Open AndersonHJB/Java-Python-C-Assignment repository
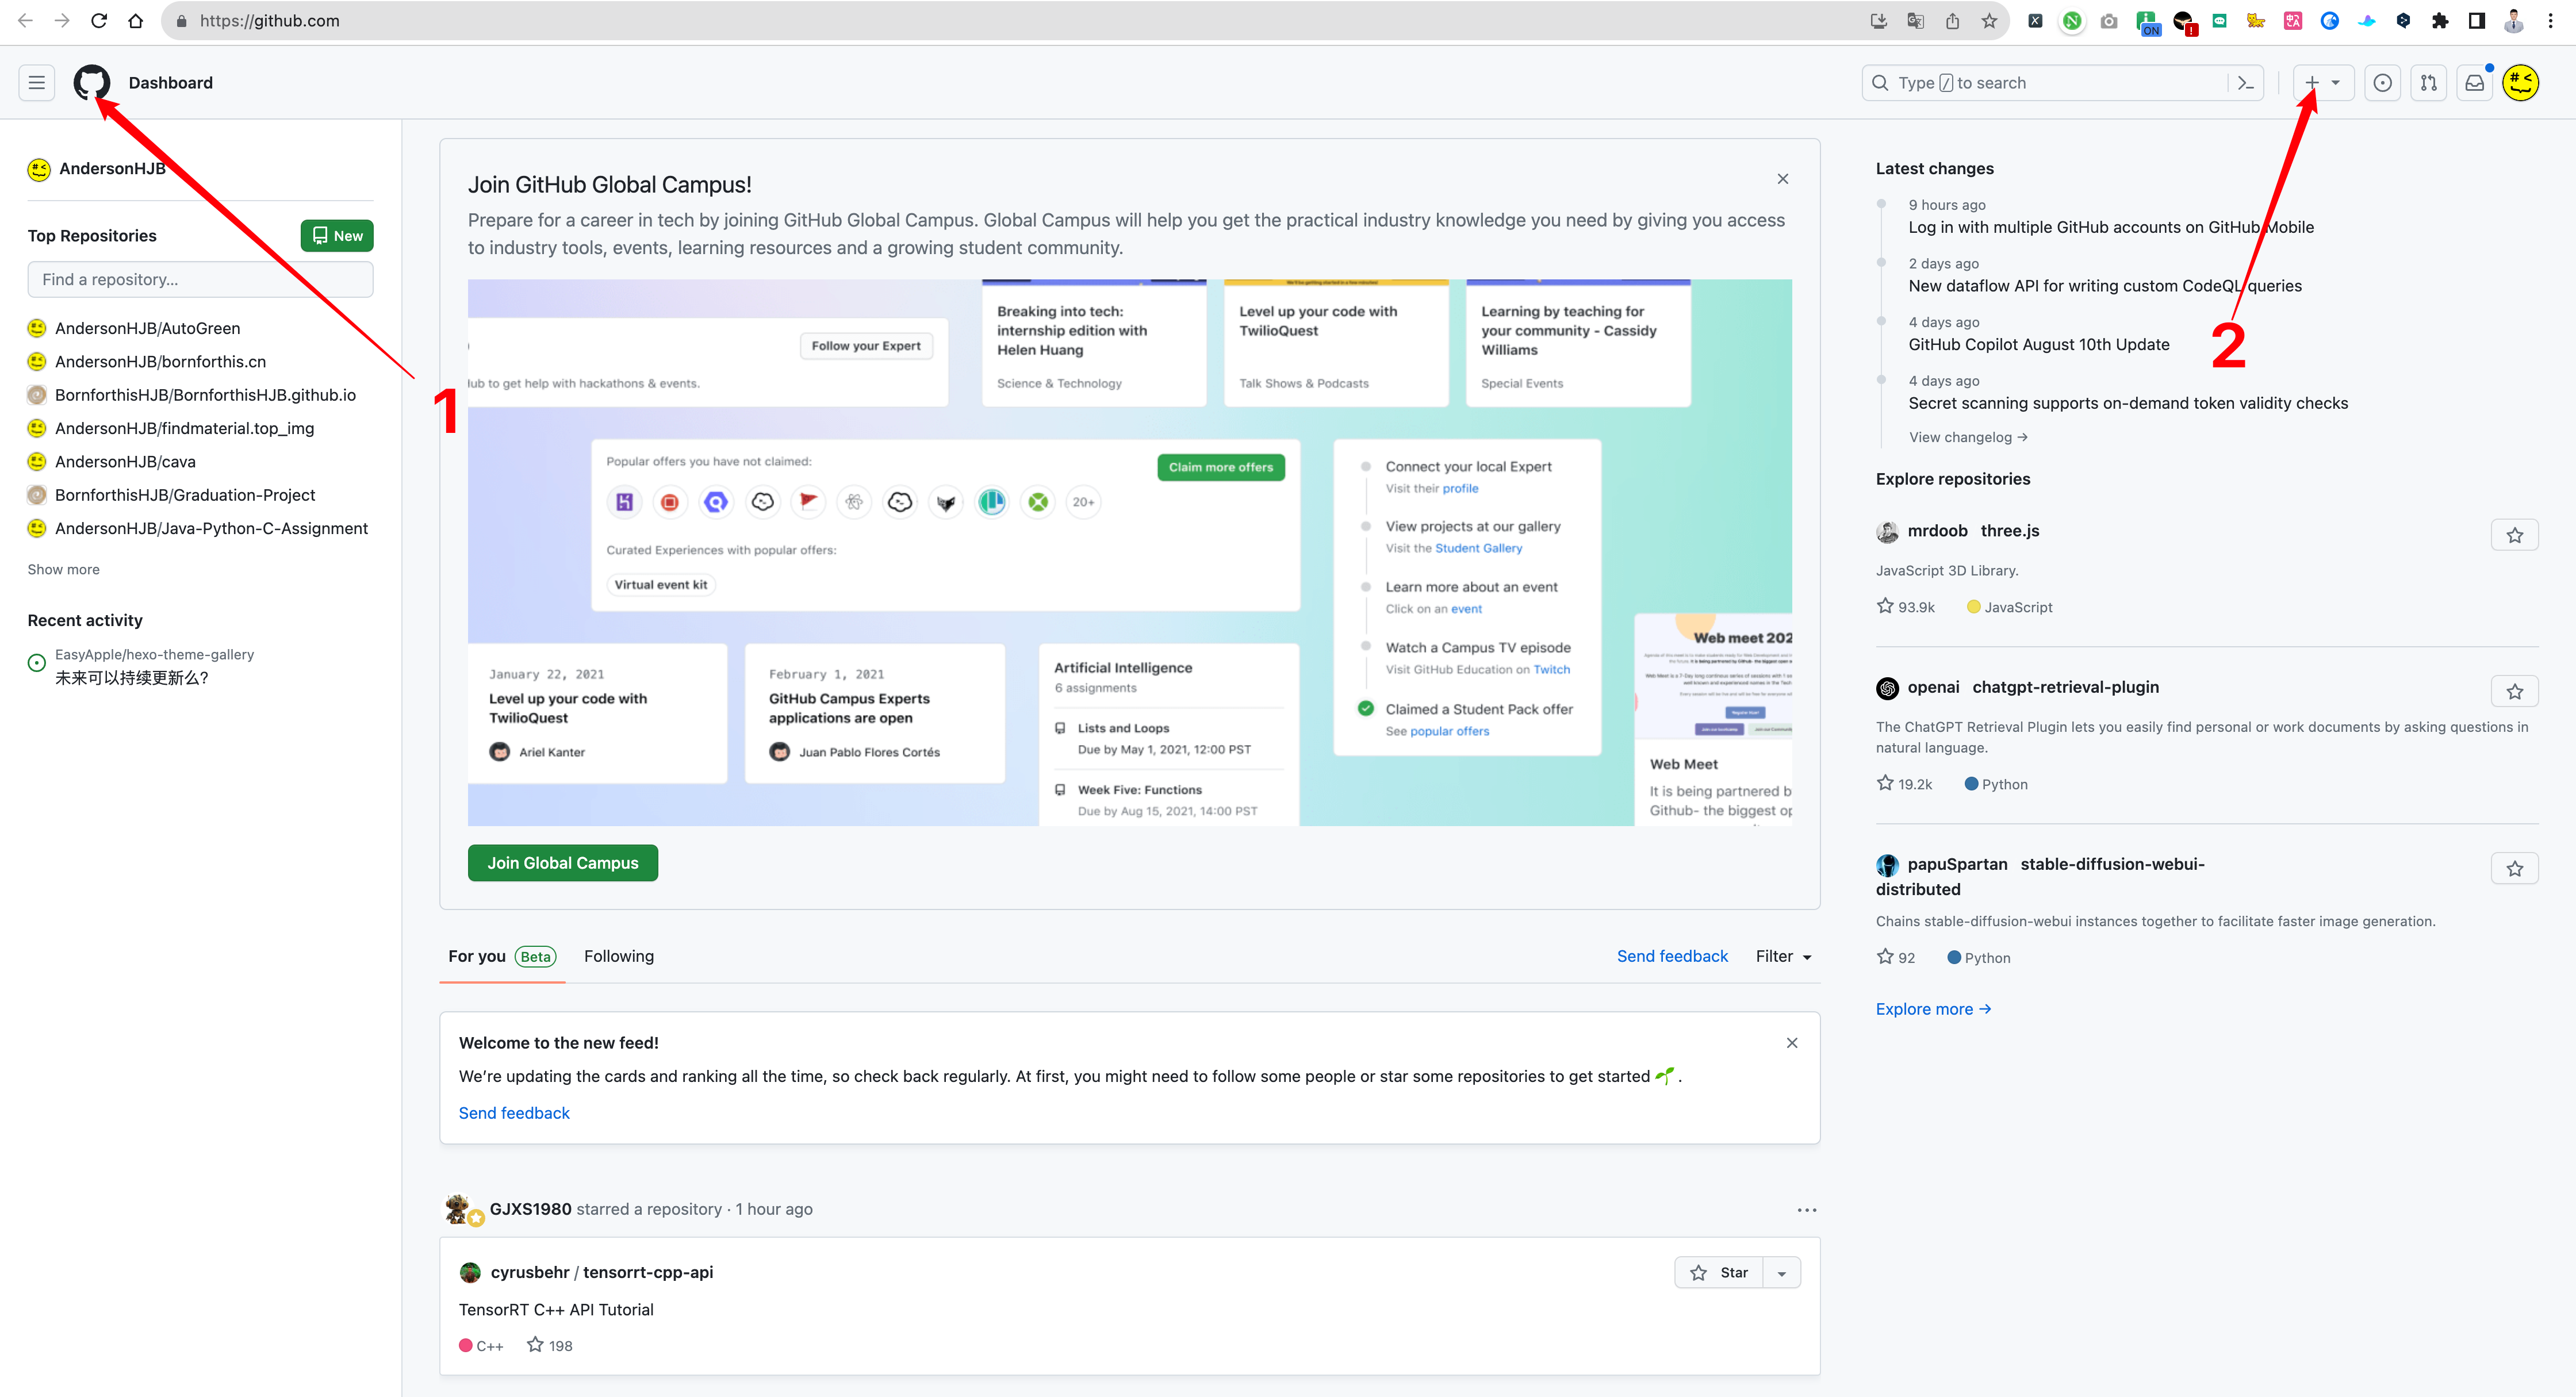Viewport: 2576px width, 1397px height. [212, 528]
